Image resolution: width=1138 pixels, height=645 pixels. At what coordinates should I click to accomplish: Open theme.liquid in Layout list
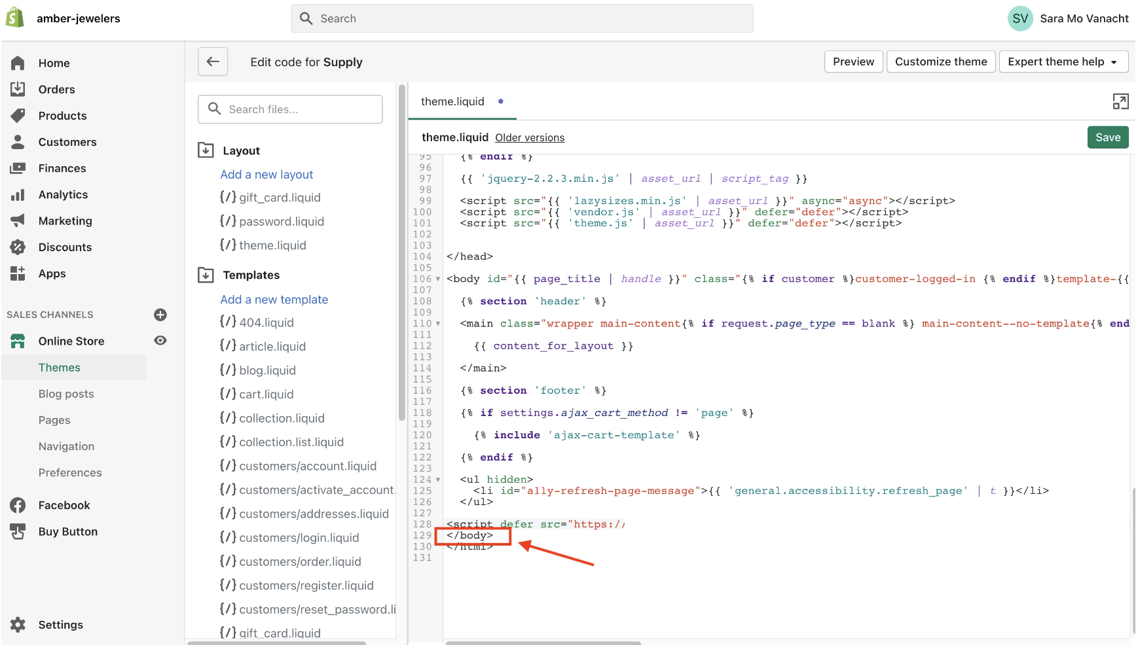click(263, 245)
